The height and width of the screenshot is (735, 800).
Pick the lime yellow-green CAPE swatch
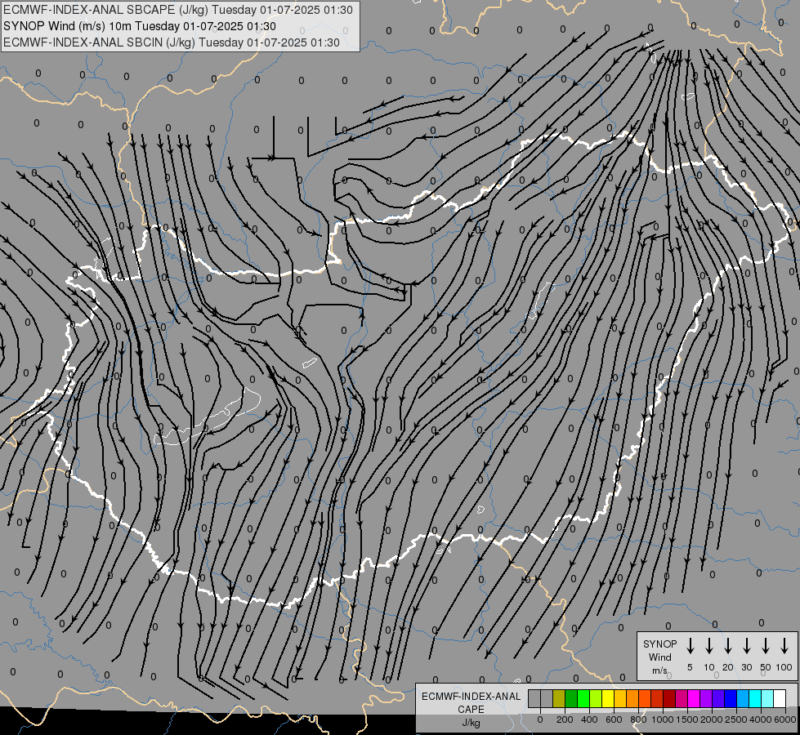596,698
